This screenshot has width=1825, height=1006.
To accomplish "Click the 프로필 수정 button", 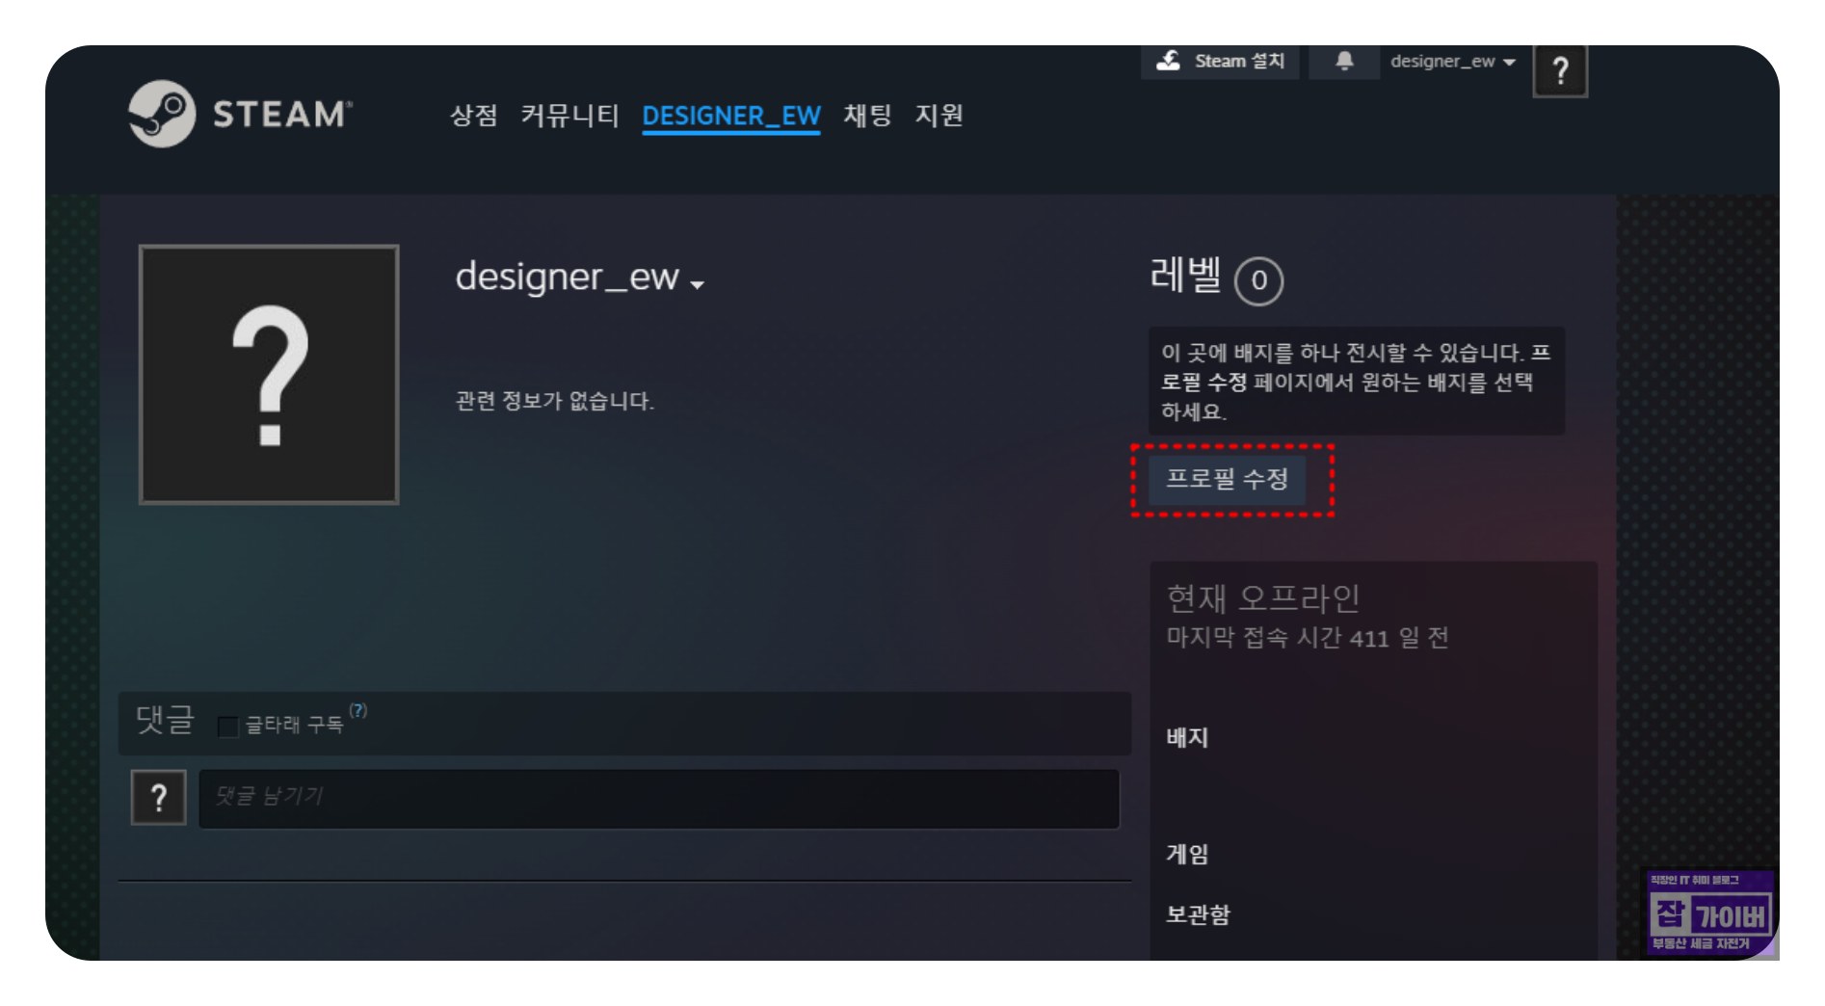I will [x=1228, y=479].
